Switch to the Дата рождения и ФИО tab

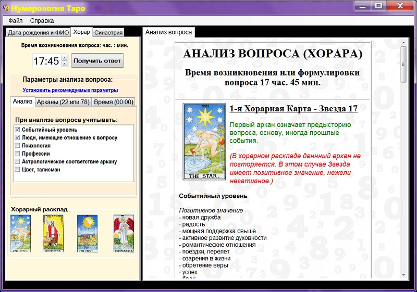(x=38, y=33)
